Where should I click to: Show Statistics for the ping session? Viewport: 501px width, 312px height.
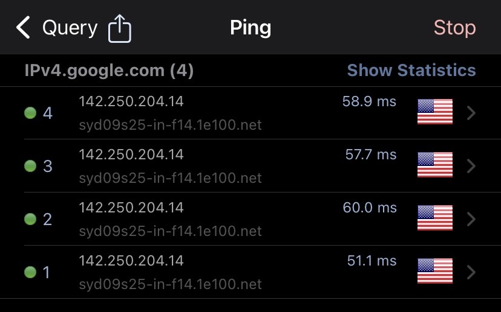(411, 71)
